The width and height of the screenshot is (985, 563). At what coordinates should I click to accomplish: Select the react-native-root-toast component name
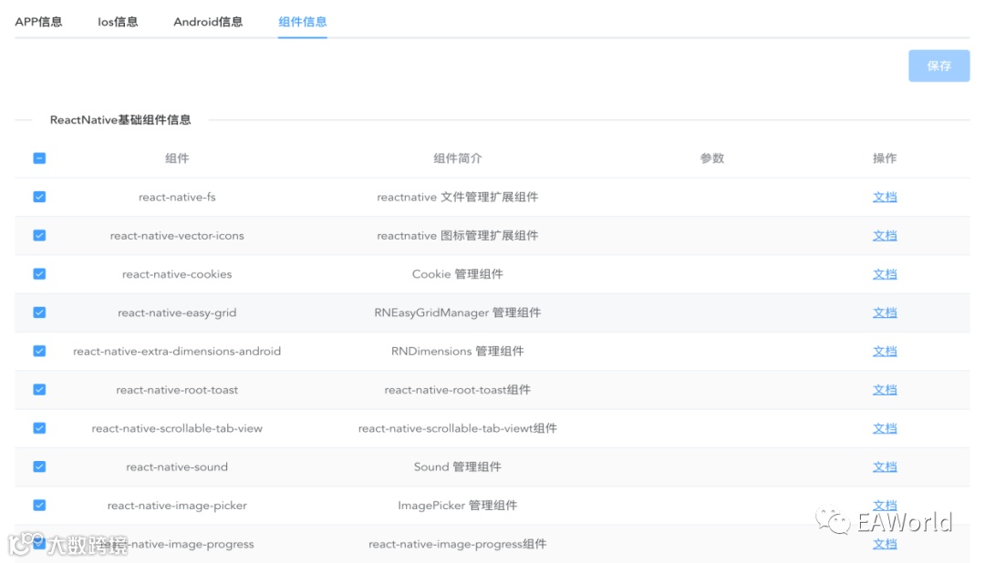[x=177, y=390]
